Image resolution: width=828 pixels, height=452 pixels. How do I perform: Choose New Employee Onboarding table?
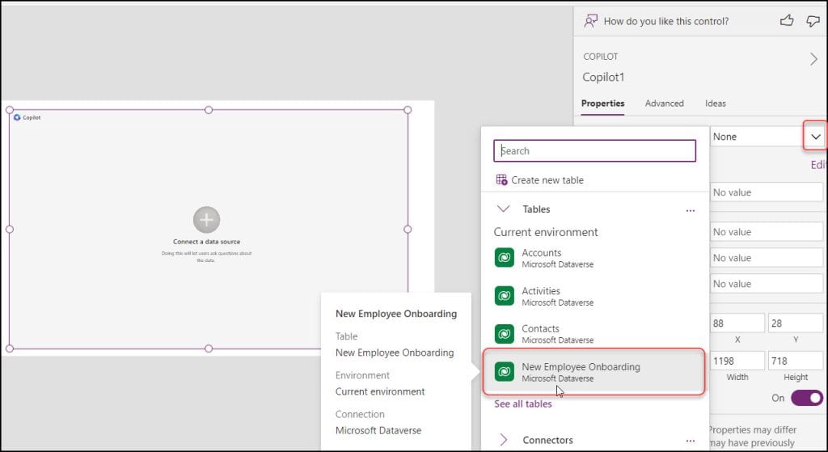pos(594,372)
